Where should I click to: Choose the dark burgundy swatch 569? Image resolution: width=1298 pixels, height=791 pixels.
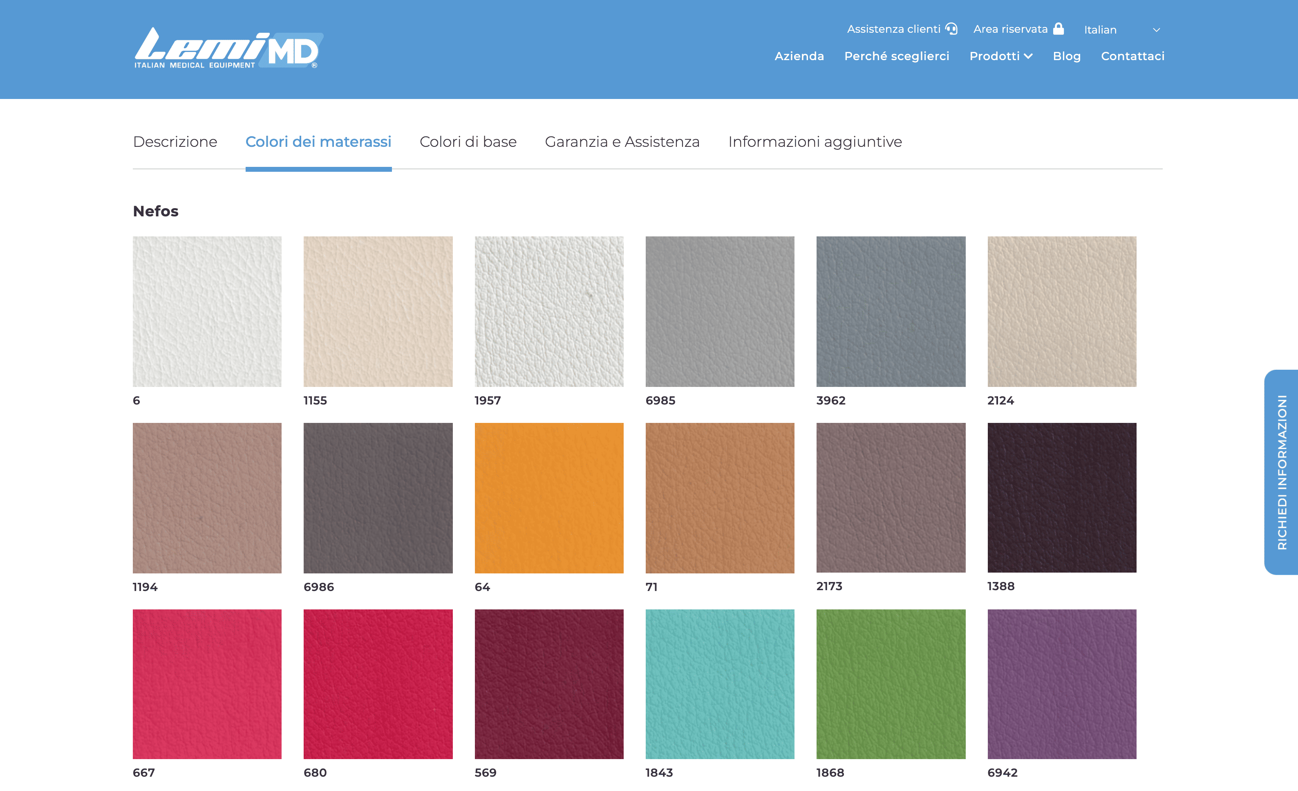tap(548, 684)
